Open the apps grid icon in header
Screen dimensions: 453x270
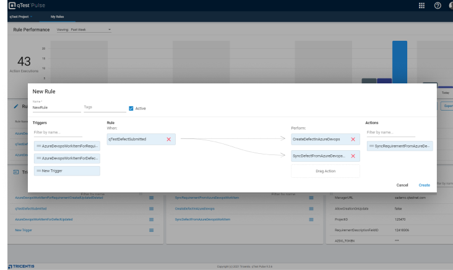click(x=421, y=6)
